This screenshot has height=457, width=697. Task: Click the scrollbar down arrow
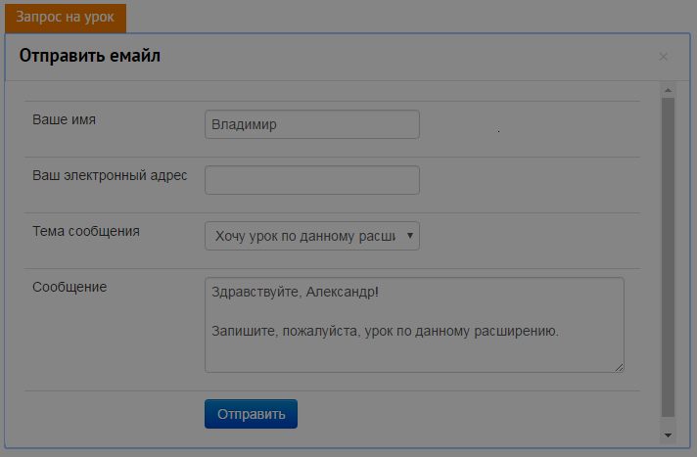pyautogui.click(x=668, y=435)
